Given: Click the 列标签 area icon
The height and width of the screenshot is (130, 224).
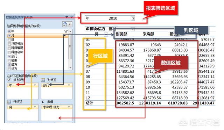Looking at the screenshot, I should pyautogui.click(x=43, y=80).
